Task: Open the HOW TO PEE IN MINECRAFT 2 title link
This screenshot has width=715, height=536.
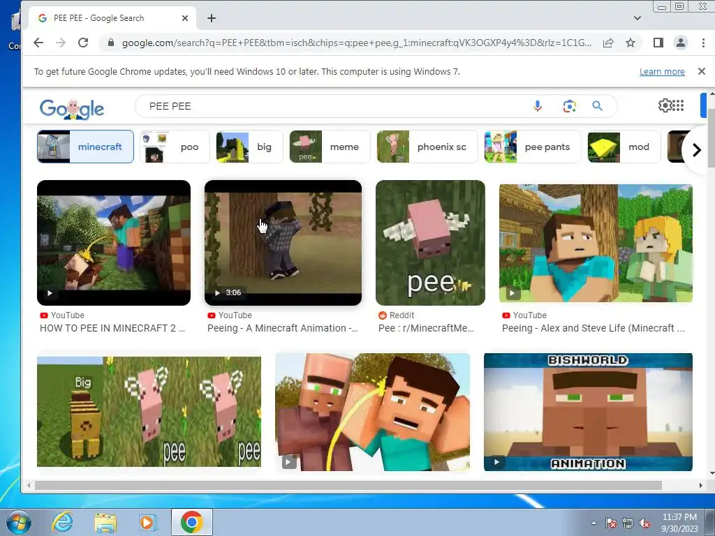Action: pyautogui.click(x=112, y=328)
